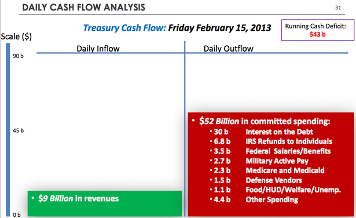
Task: Select the Medicare and Medicaid line
Action: [x=269, y=170]
